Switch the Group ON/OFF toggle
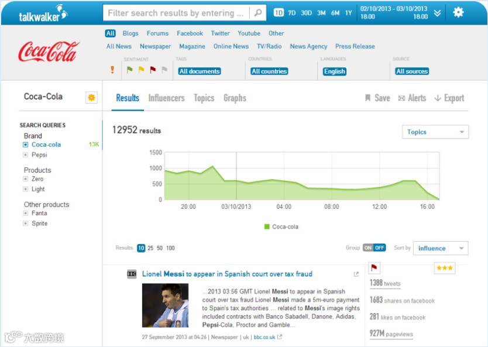 point(374,248)
